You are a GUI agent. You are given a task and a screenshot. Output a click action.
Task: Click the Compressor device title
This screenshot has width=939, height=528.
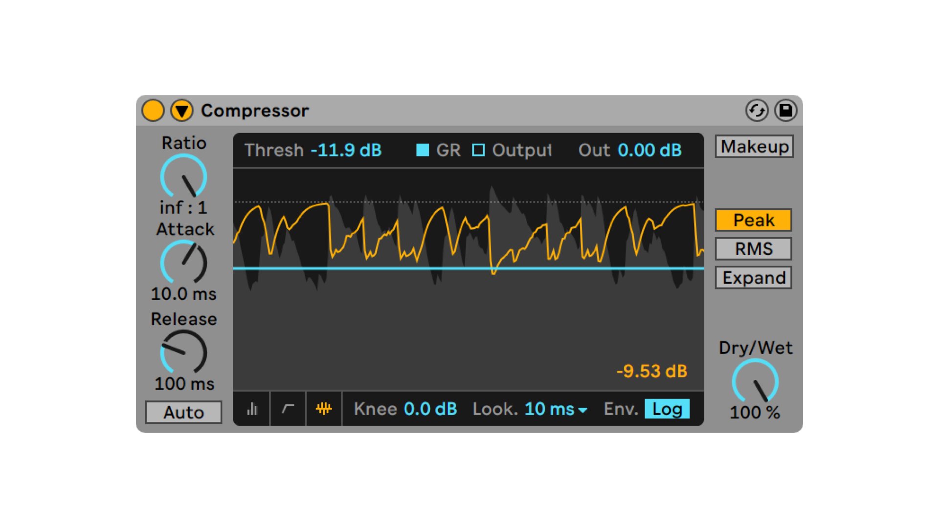pos(255,110)
